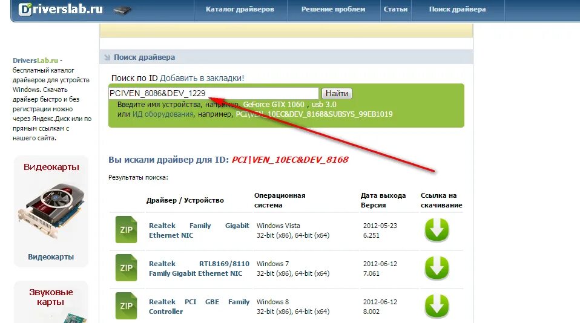The height and width of the screenshot is (323, 580).
Task: Click the Windows 8 operating system cell
Action: pos(293,307)
